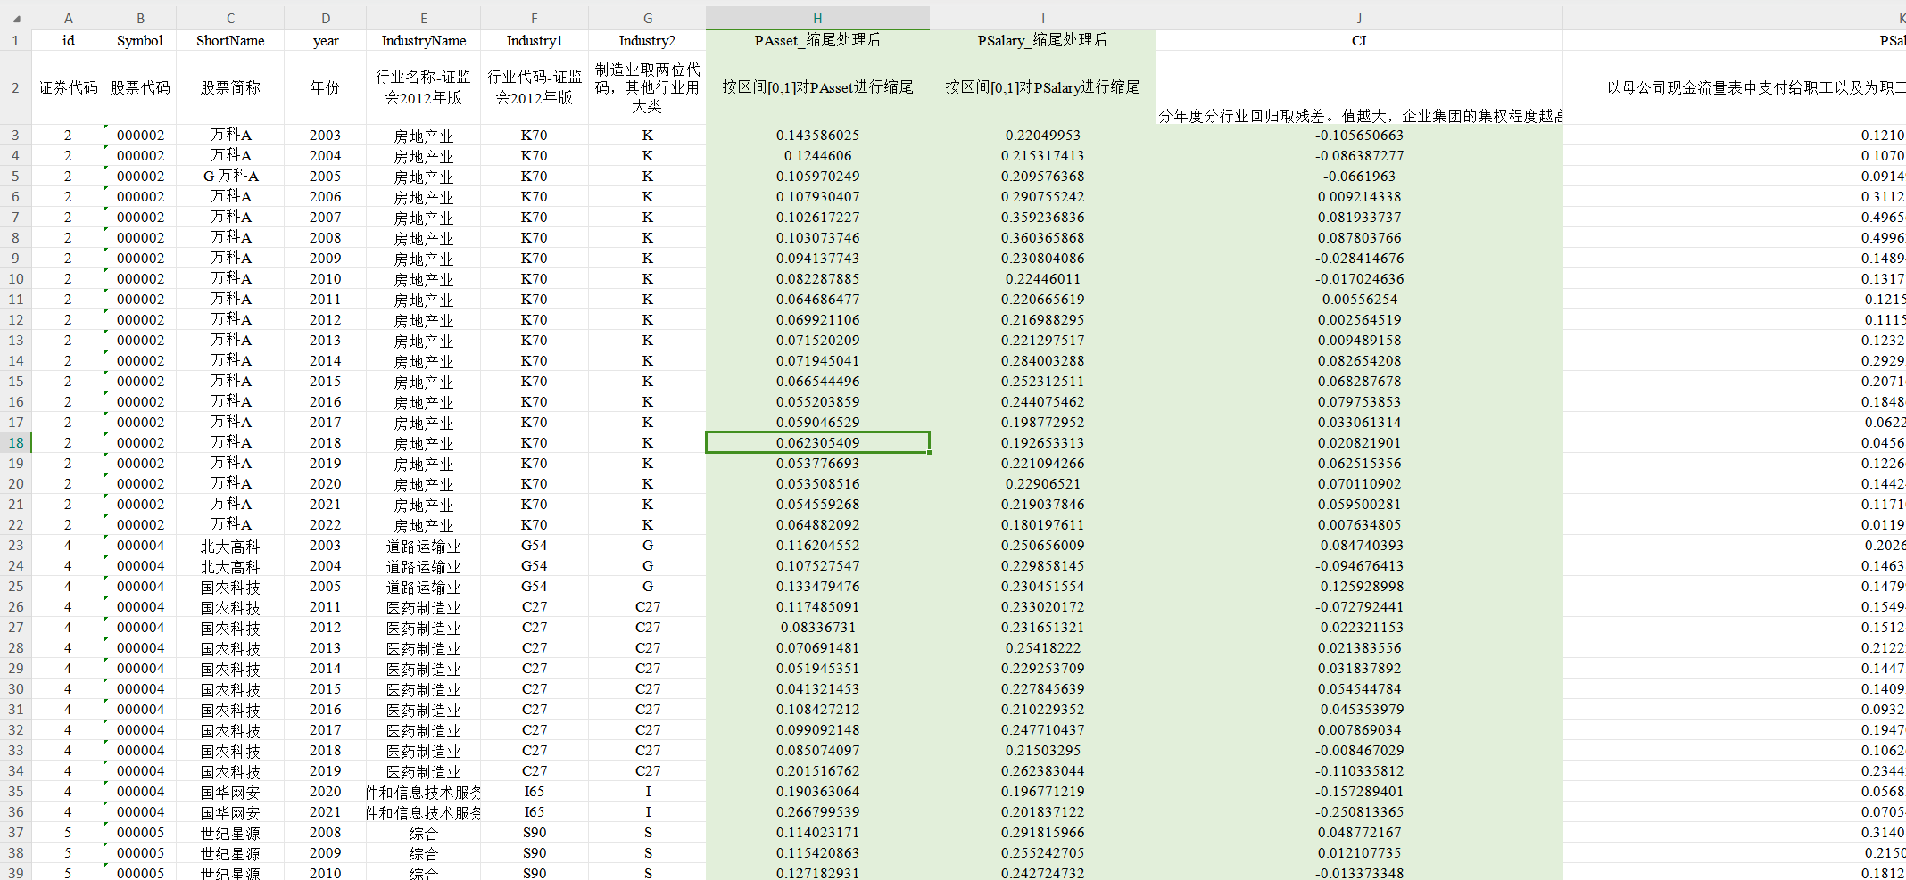Select the '年份' description cell
The width and height of the screenshot is (1906, 880).
tap(326, 87)
